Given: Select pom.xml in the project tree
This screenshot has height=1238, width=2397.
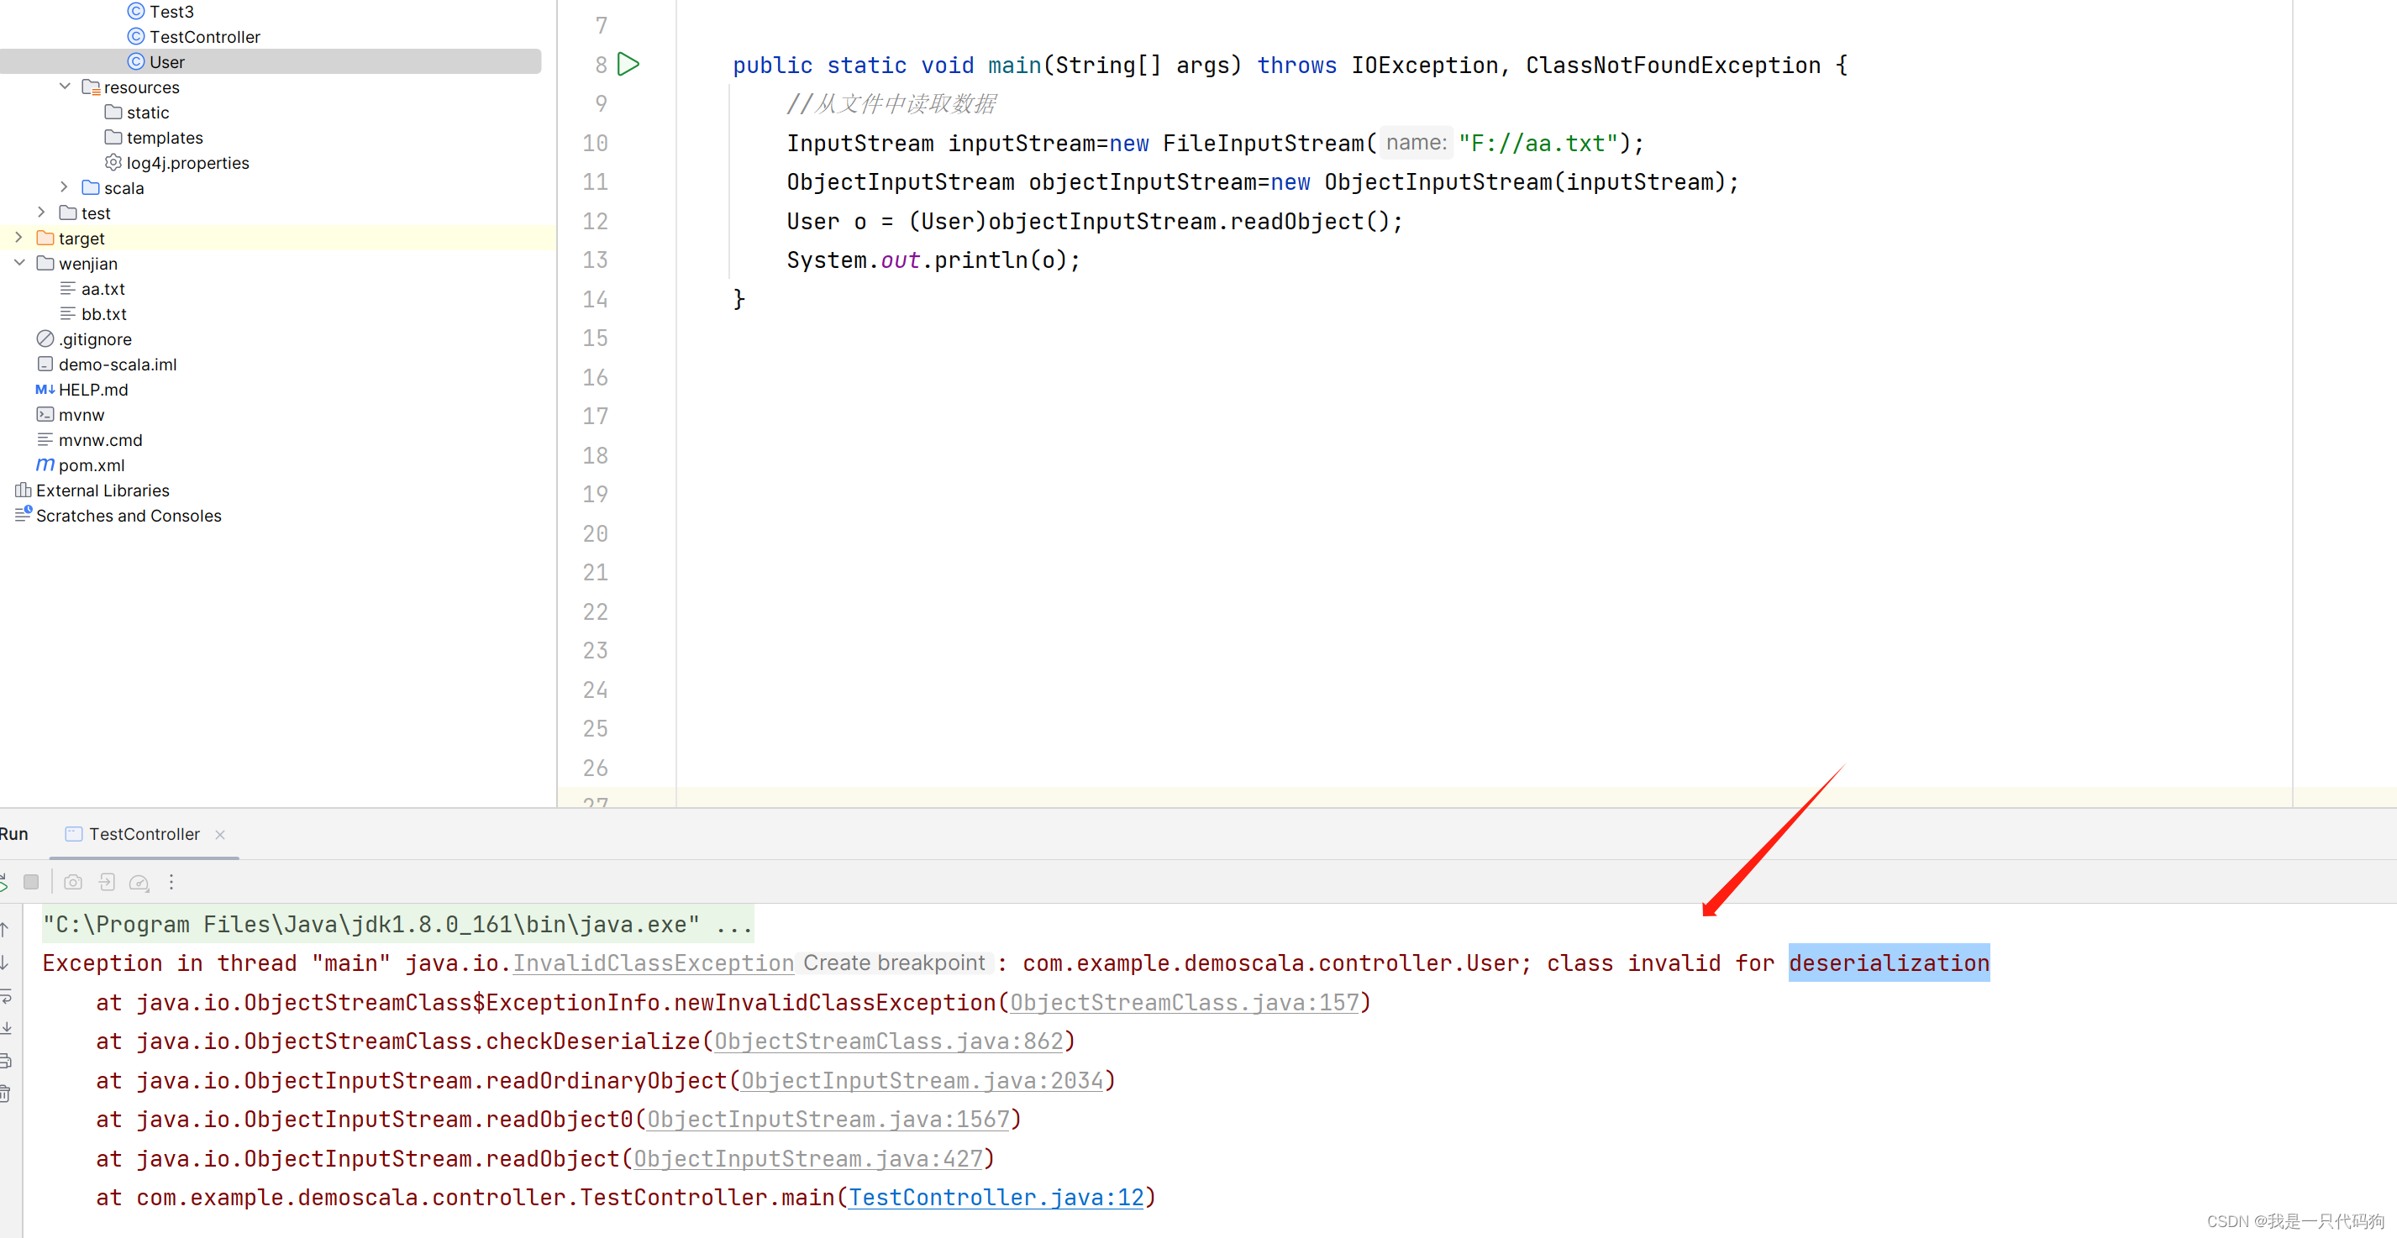Looking at the screenshot, I should tap(92, 465).
